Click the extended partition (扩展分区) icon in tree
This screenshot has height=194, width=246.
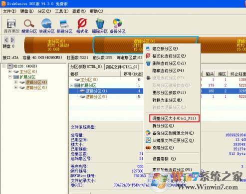[x=16, y=77]
